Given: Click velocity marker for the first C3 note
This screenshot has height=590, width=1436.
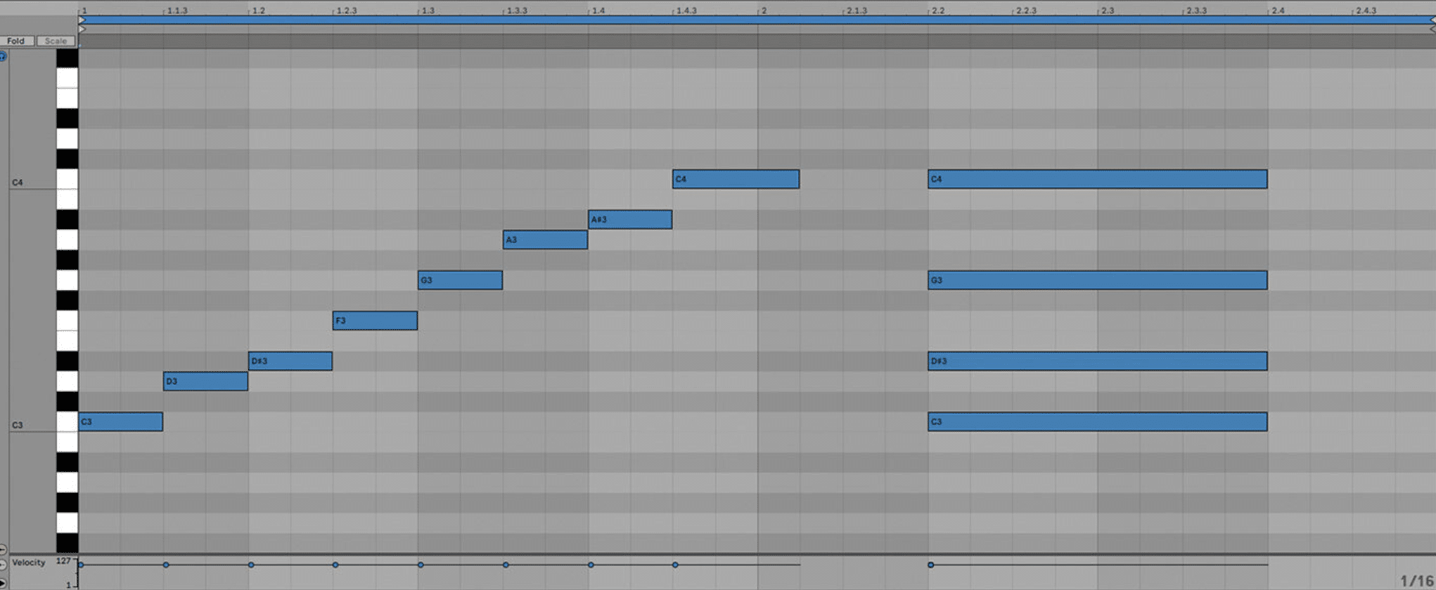Looking at the screenshot, I should 81,565.
